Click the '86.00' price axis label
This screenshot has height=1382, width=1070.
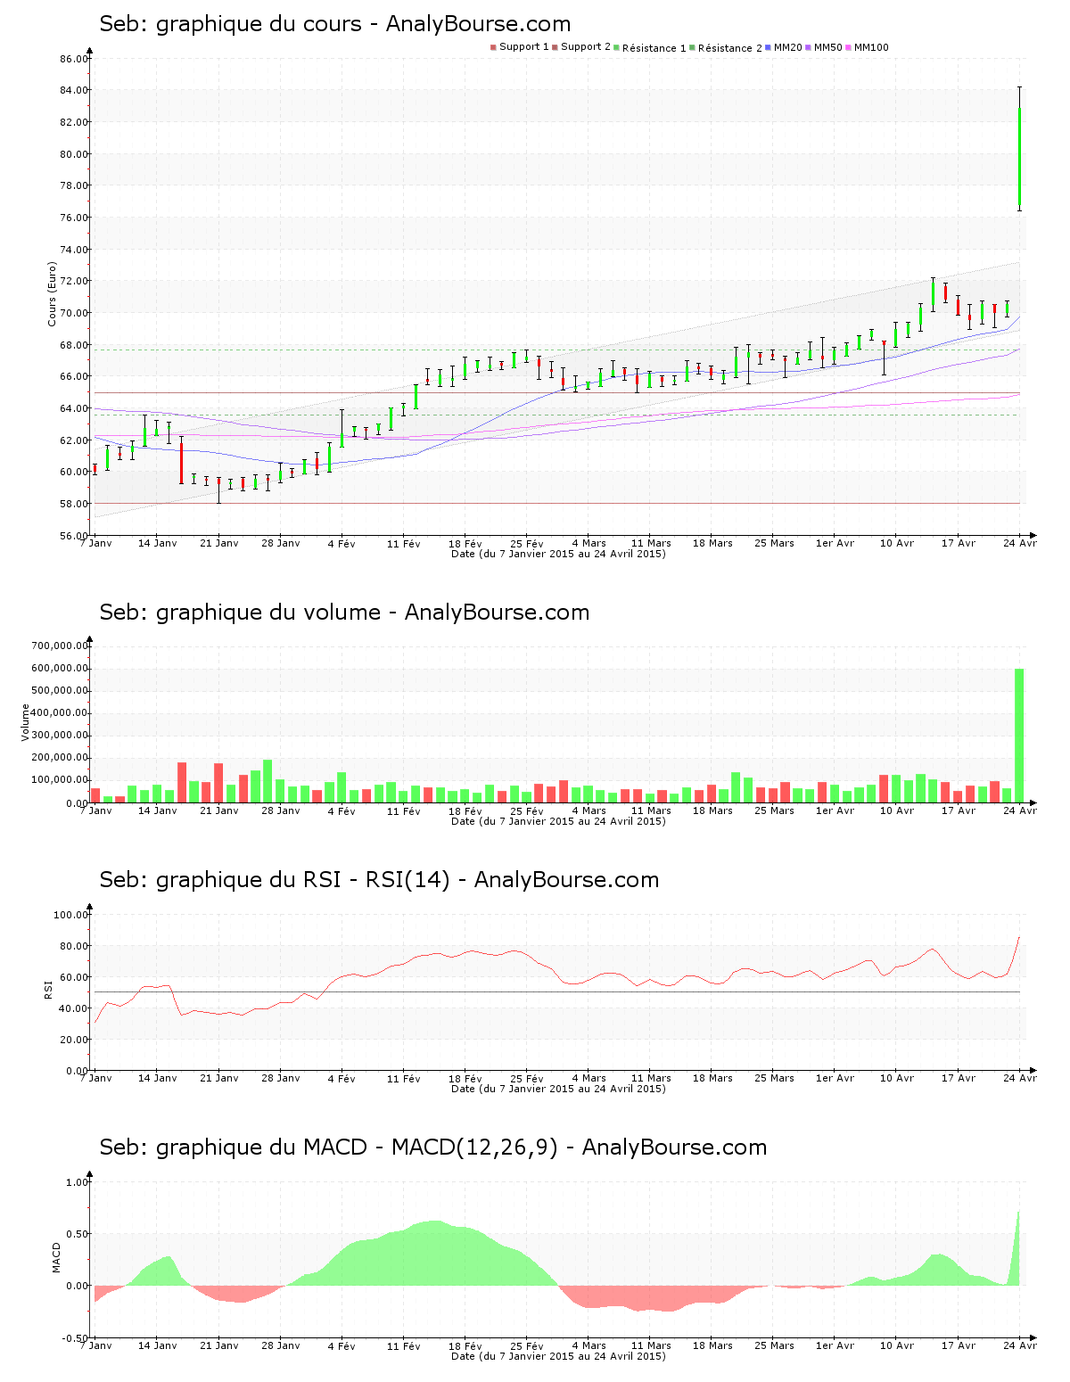point(74,59)
